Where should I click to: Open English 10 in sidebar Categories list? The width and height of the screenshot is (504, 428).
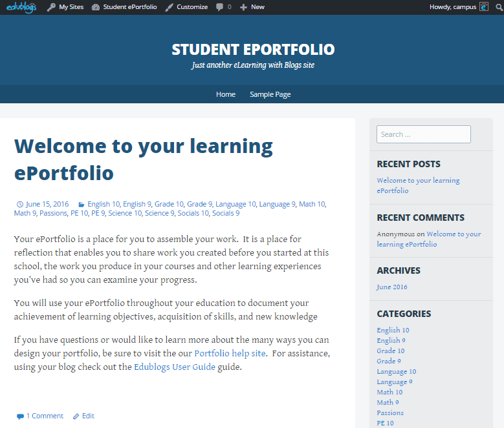[393, 331]
